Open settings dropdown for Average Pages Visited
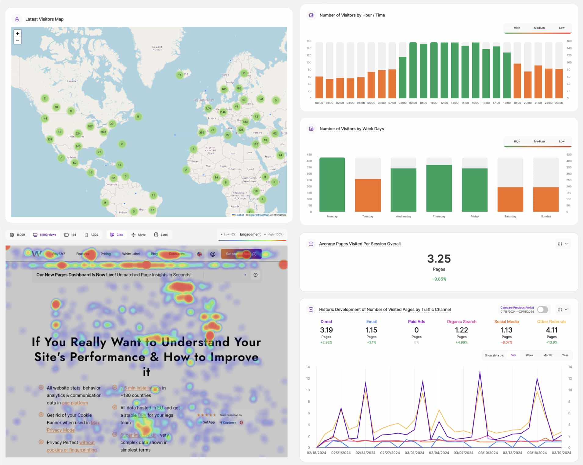The width and height of the screenshot is (583, 465). coord(563,244)
